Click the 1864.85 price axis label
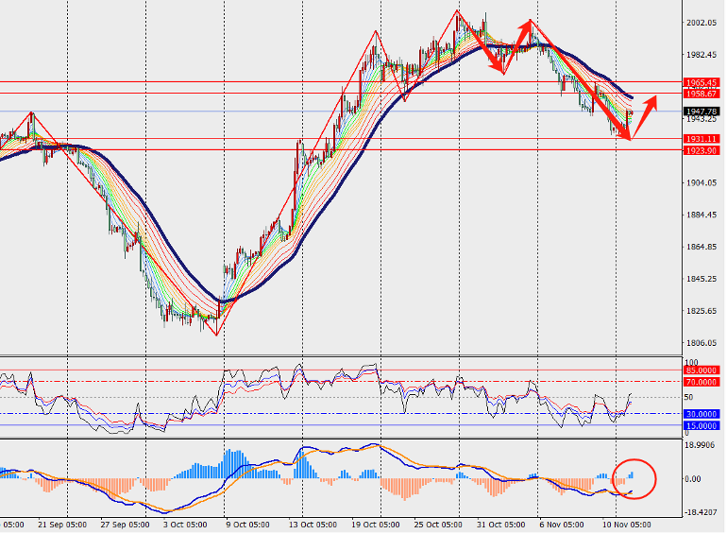This screenshot has height=534, width=727. [x=701, y=247]
